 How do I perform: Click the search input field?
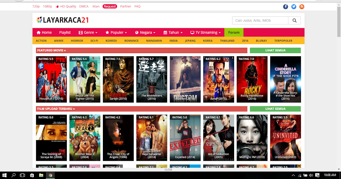260,20
